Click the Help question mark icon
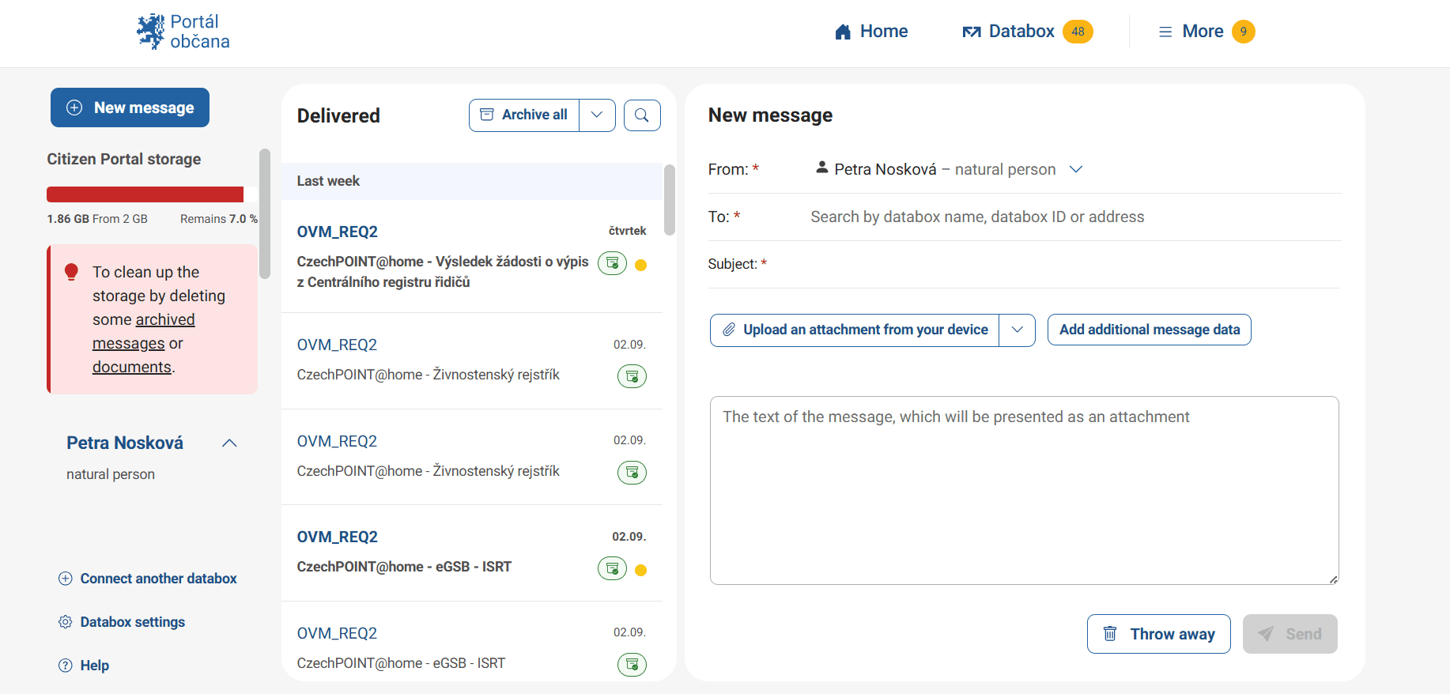The width and height of the screenshot is (1450, 694). [66, 666]
